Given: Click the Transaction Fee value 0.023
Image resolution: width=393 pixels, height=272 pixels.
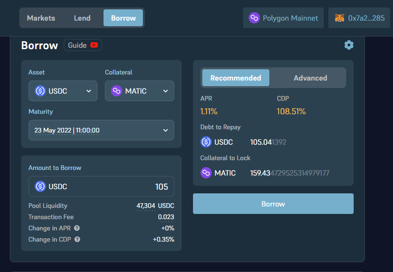Looking at the screenshot, I should point(166,217).
